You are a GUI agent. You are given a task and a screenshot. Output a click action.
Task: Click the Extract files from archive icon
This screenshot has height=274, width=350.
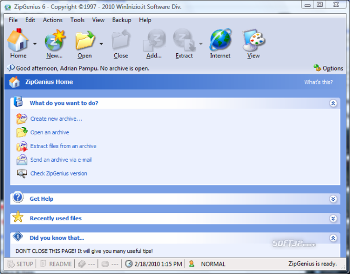coord(22,146)
